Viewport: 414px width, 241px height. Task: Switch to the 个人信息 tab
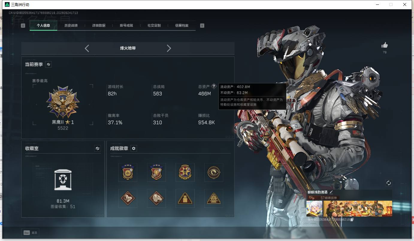coord(43,26)
